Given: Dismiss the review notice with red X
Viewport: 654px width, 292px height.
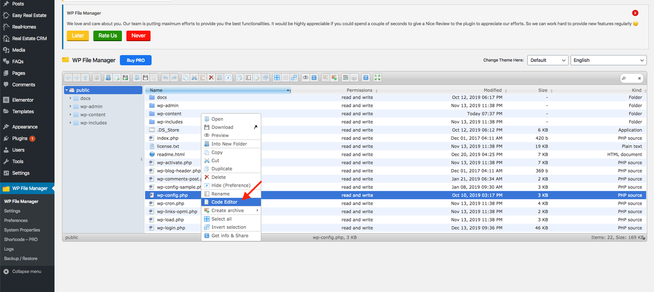Looking at the screenshot, I should point(635,13).
